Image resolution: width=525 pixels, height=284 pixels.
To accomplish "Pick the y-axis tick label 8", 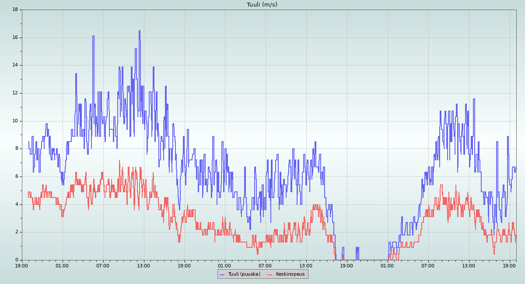I will pyautogui.click(x=16, y=149).
